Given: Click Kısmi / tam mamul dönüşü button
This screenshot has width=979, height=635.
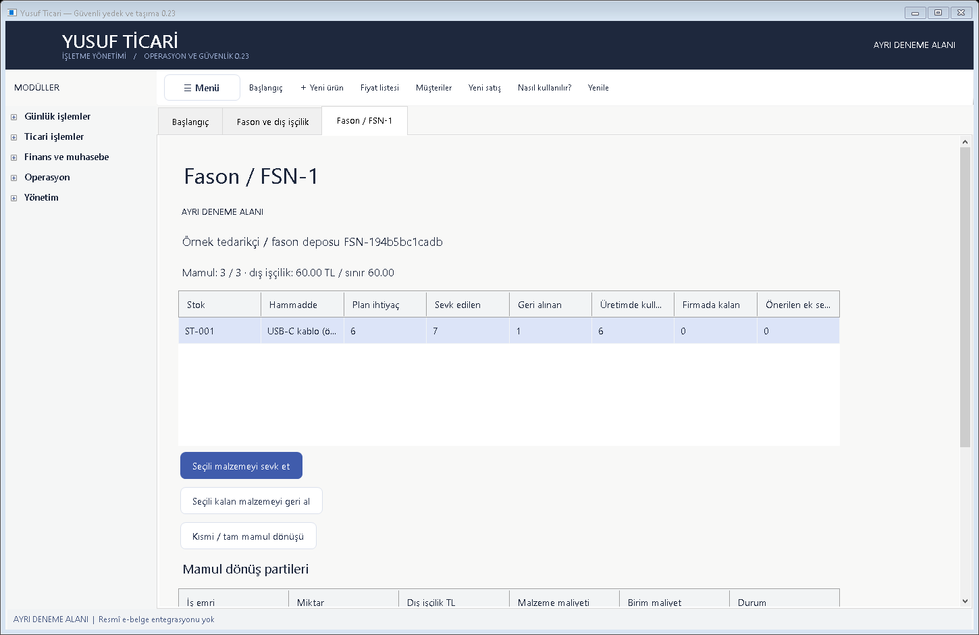Looking at the screenshot, I should pos(248,536).
